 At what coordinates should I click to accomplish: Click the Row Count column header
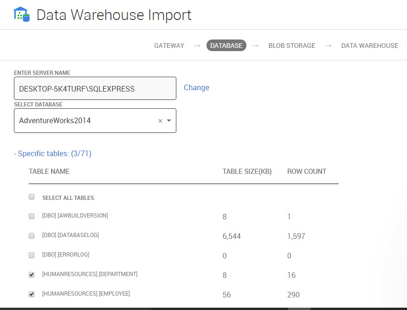pyautogui.click(x=307, y=171)
